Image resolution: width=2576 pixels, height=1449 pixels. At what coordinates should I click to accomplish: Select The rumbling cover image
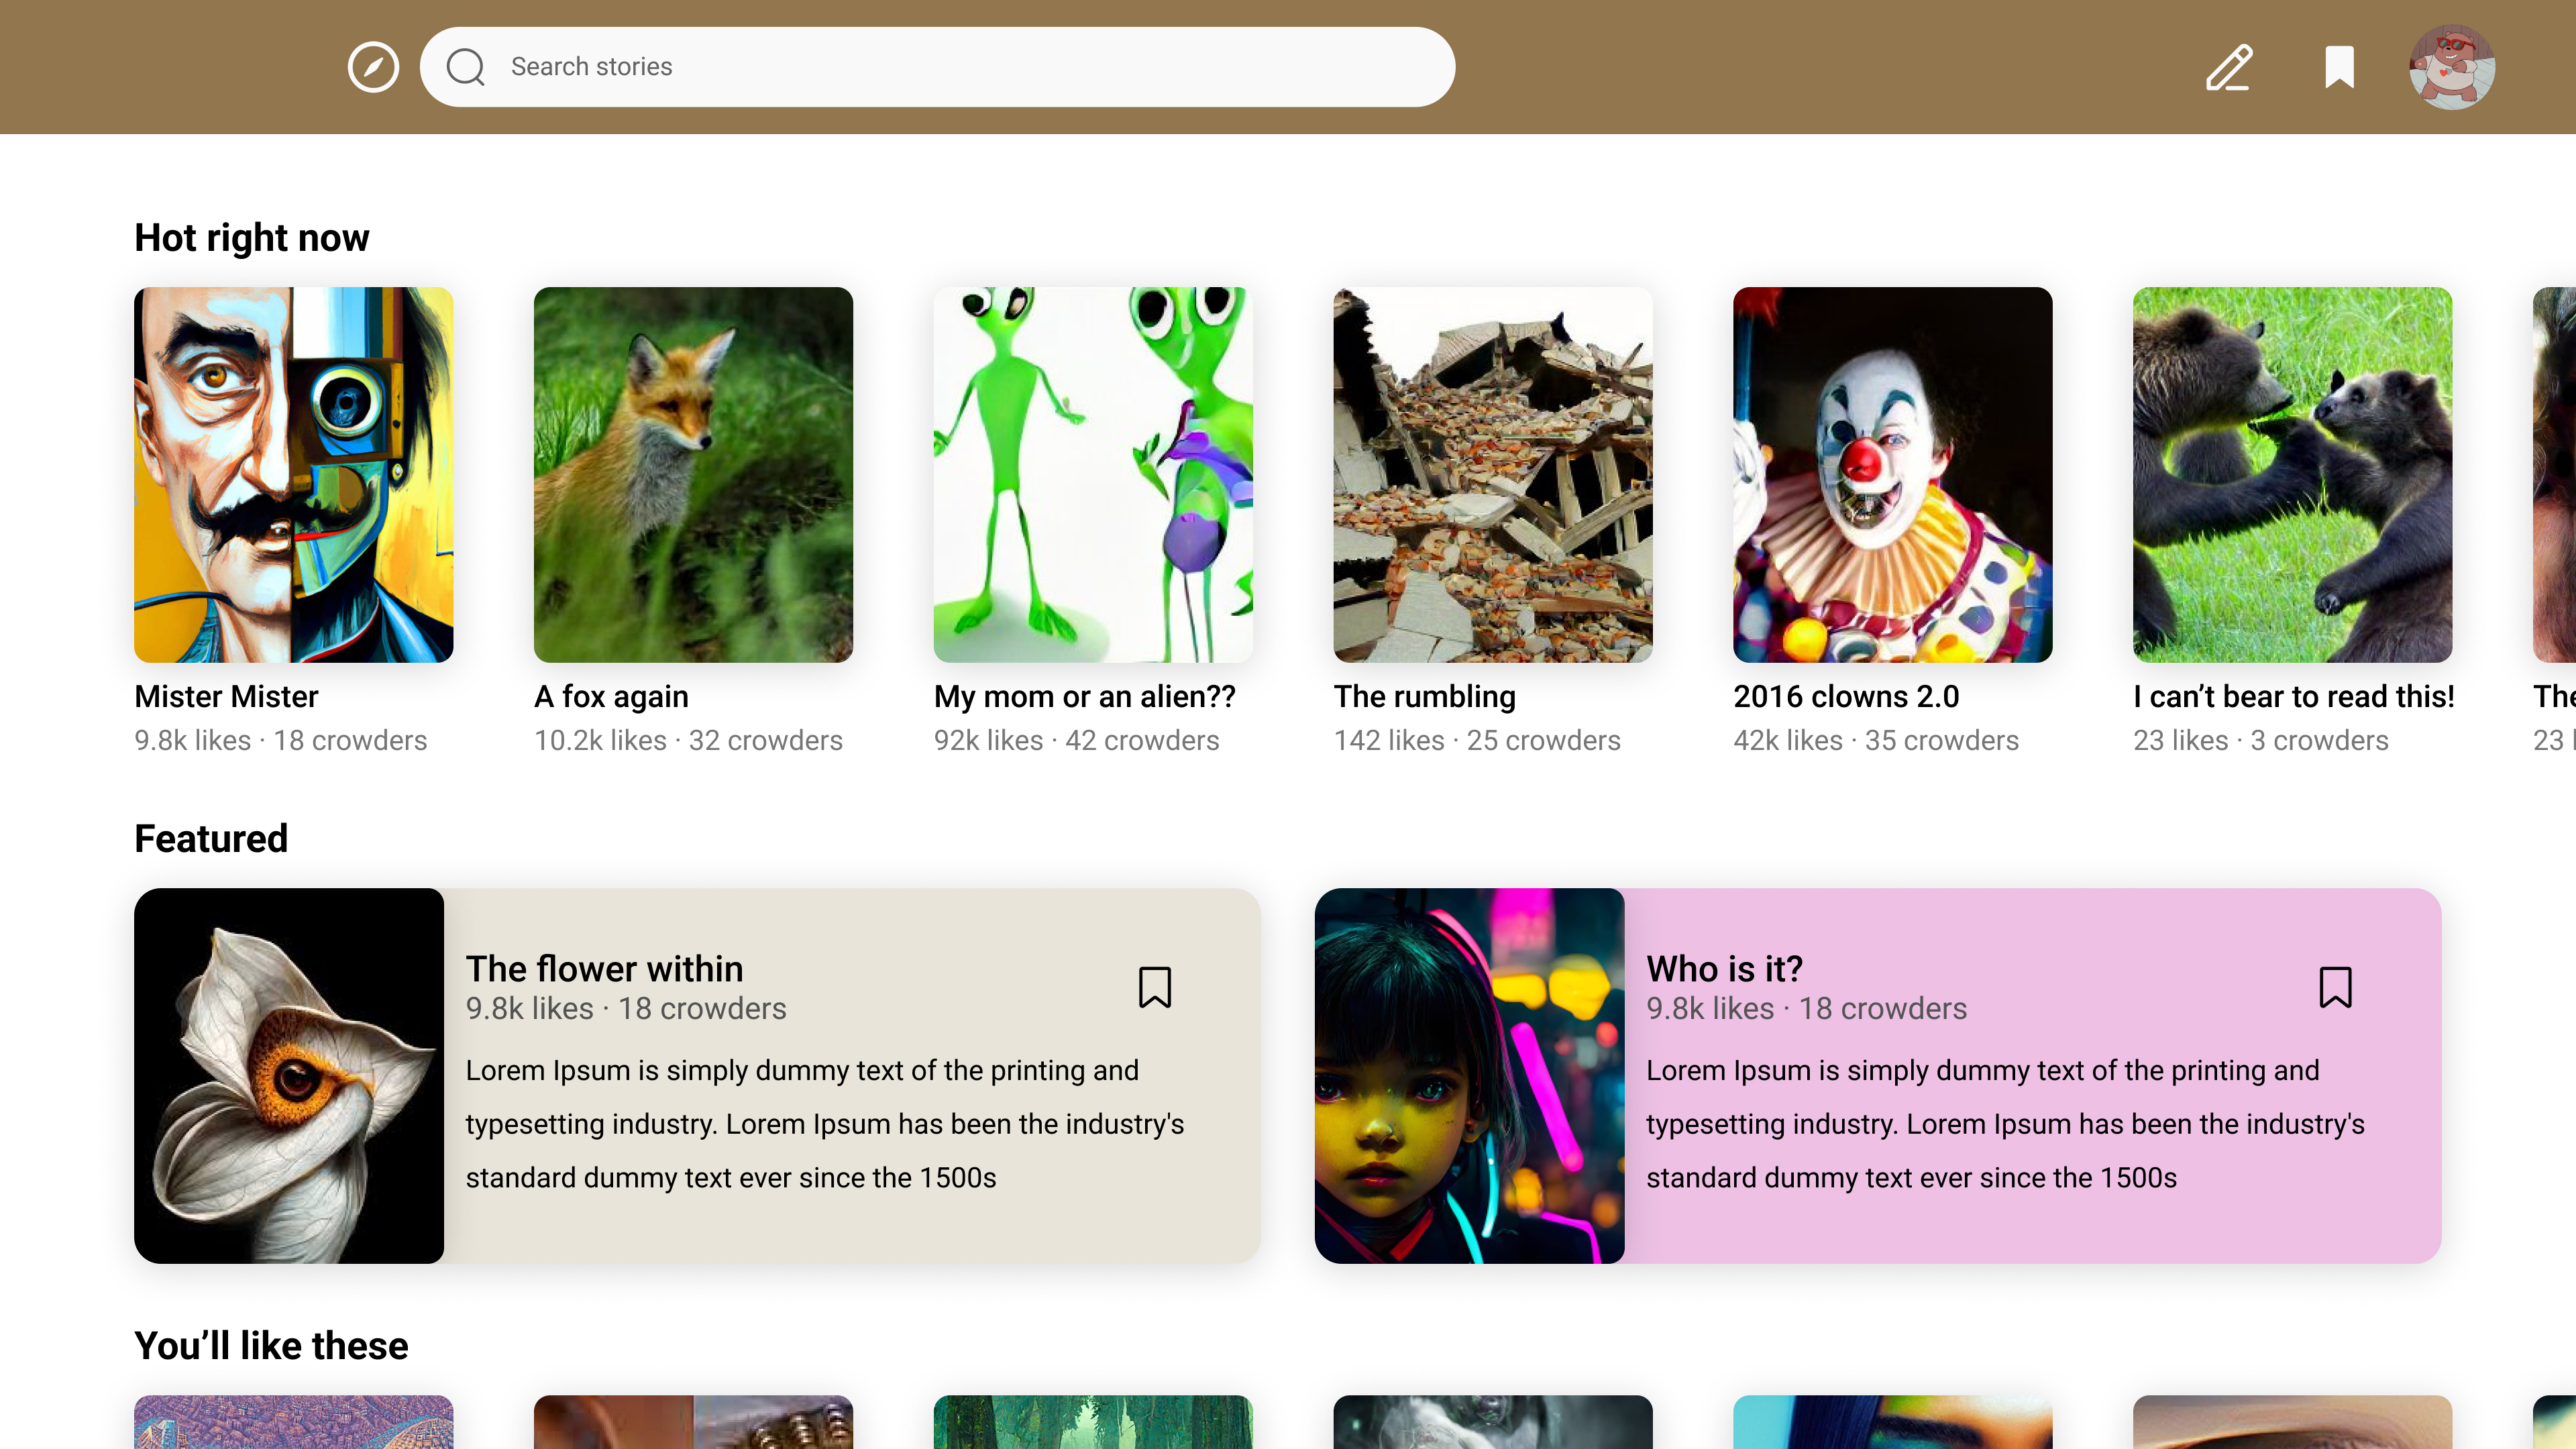point(1492,474)
